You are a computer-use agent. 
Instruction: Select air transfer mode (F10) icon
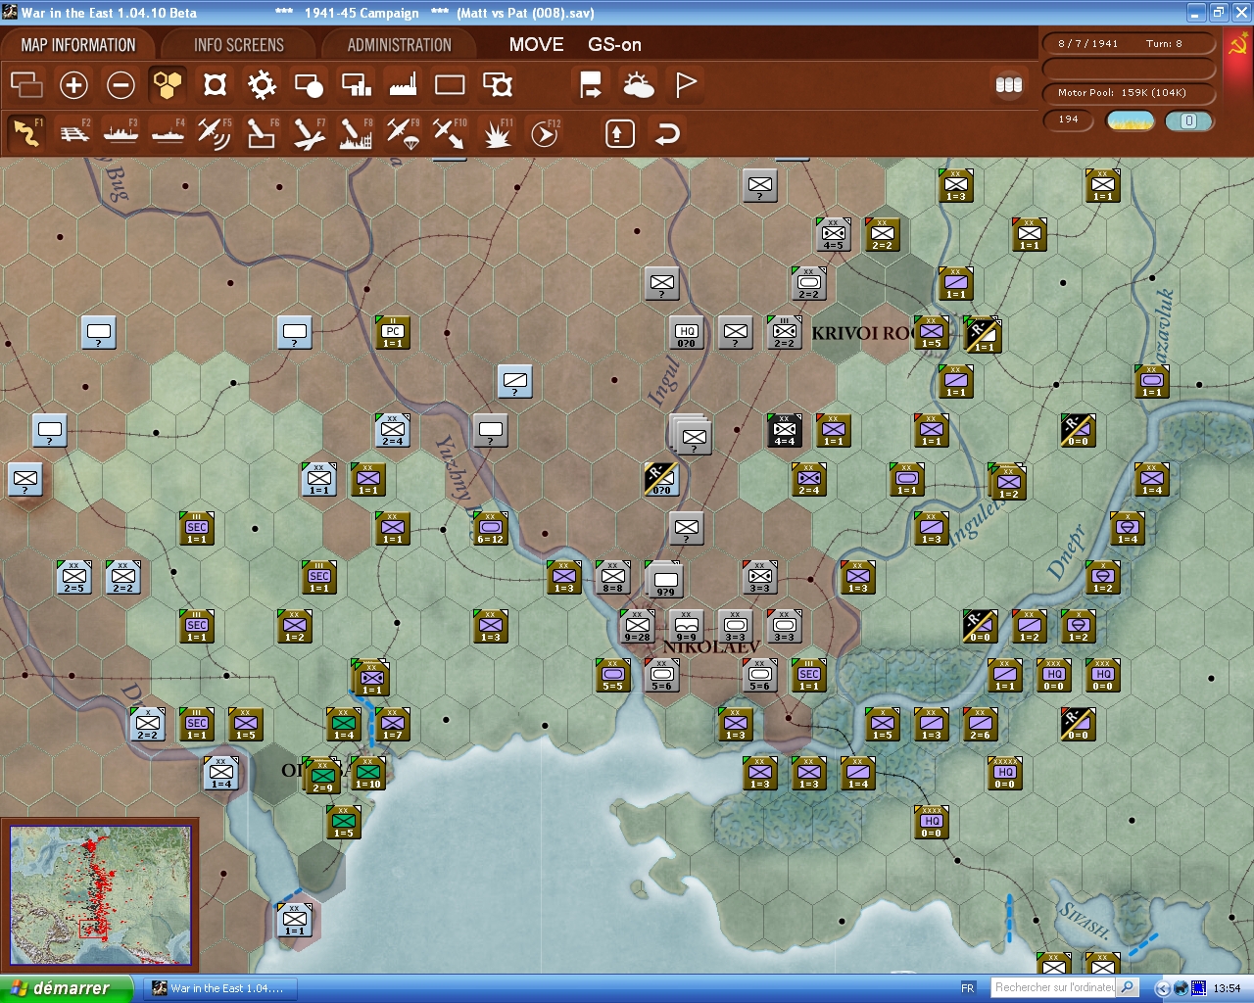pos(450,133)
